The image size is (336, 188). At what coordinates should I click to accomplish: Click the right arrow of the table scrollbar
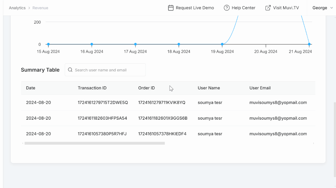314,143
